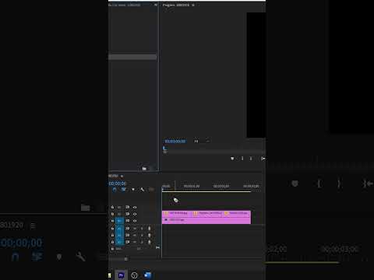The height and width of the screenshot is (280, 374).
Task: Select the sequence tab in timeline
Action: pyautogui.click(x=113, y=176)
